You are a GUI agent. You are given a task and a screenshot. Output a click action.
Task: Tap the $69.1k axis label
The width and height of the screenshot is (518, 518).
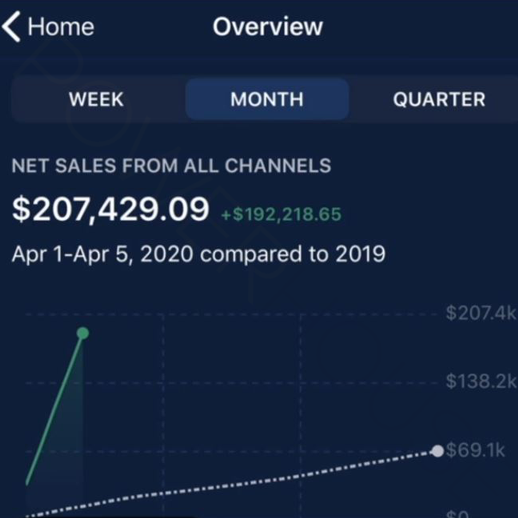(475, 451)
